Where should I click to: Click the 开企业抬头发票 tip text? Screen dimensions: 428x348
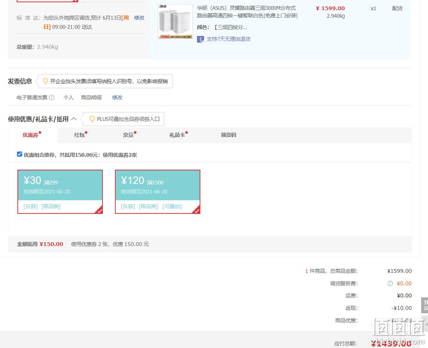tap(109, 81)
